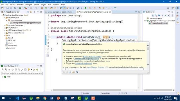Toggle Hide Local Types in Outline toolbar
This screenshot has width=180, height=101.
(169, 15)
